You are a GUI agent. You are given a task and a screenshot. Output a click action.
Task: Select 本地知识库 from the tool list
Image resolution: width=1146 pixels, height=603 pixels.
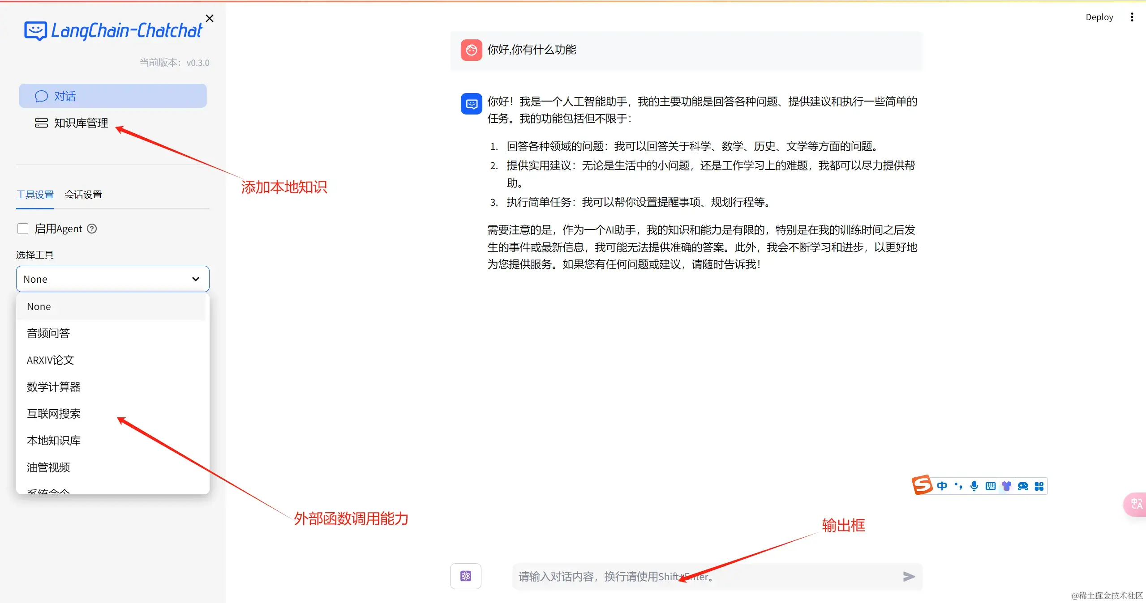click(x=53, y=440)
